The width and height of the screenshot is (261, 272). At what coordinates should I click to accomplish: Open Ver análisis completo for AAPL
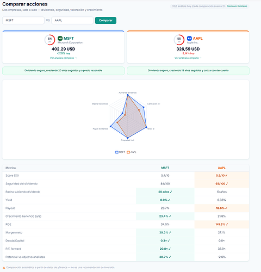tap(188, 58)
